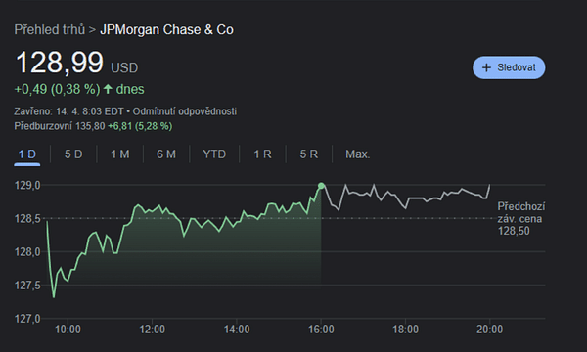Click the Předburzovní 135,80 price text

point(59,126)
